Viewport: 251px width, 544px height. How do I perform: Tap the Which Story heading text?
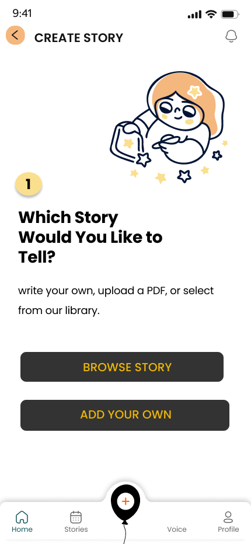[90, 238]
